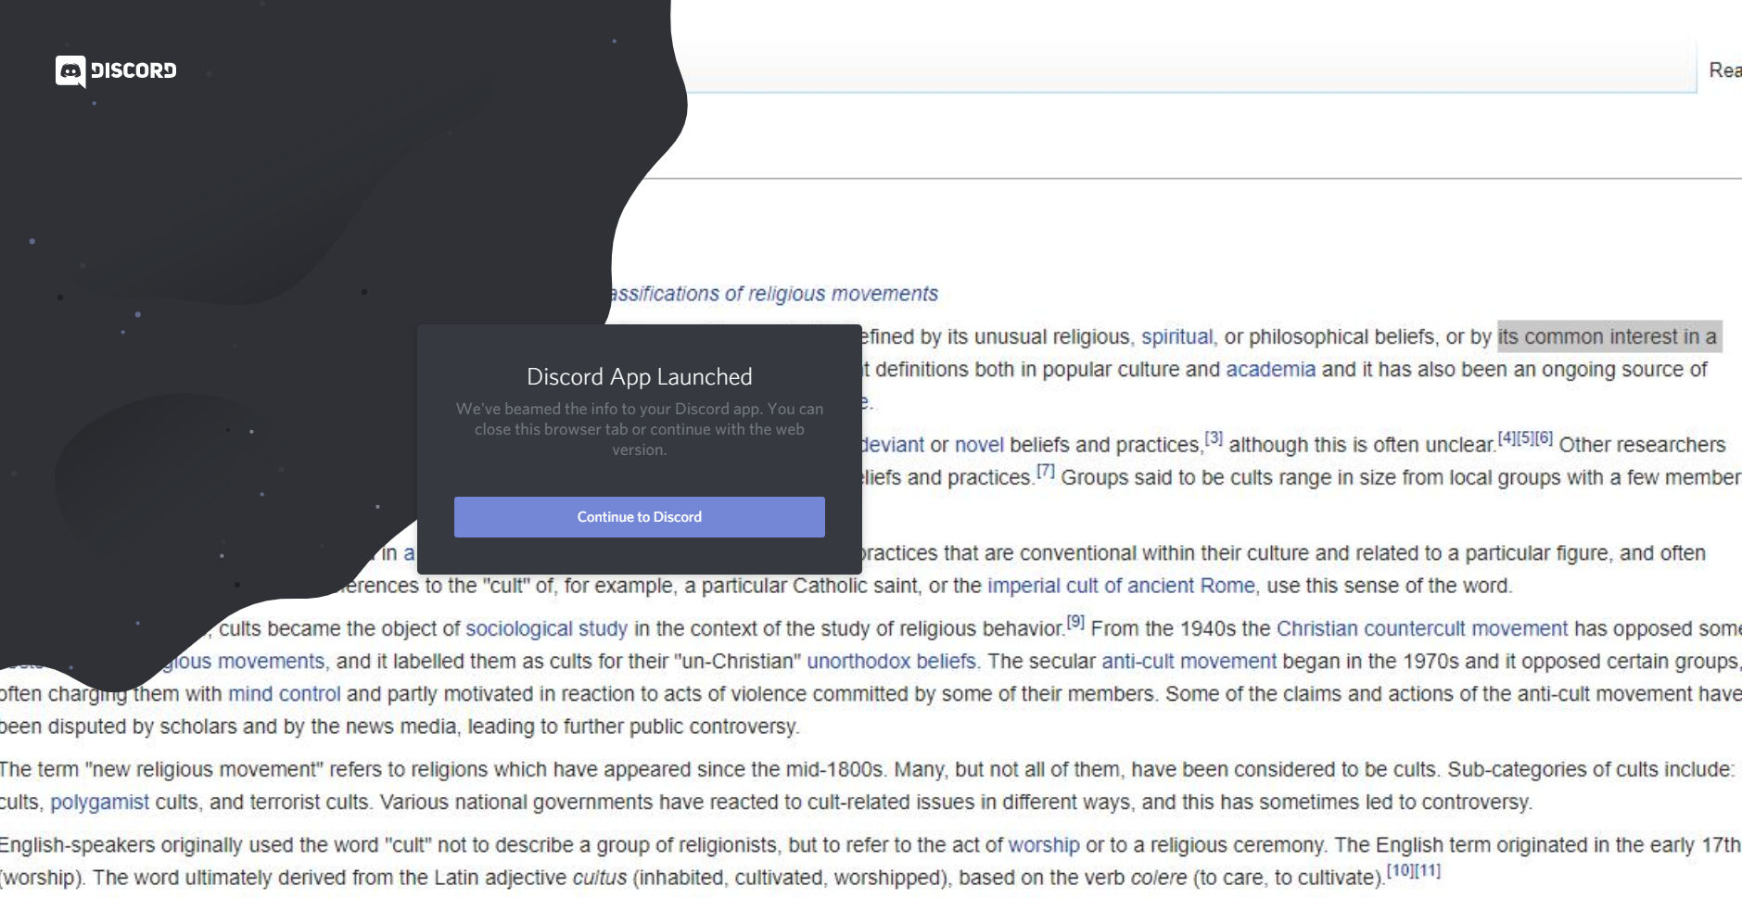Viewport: 1742px width, 898px height.
Task: Click the 'Discord App Launched' heading
Action: click(x=640, y=377)
